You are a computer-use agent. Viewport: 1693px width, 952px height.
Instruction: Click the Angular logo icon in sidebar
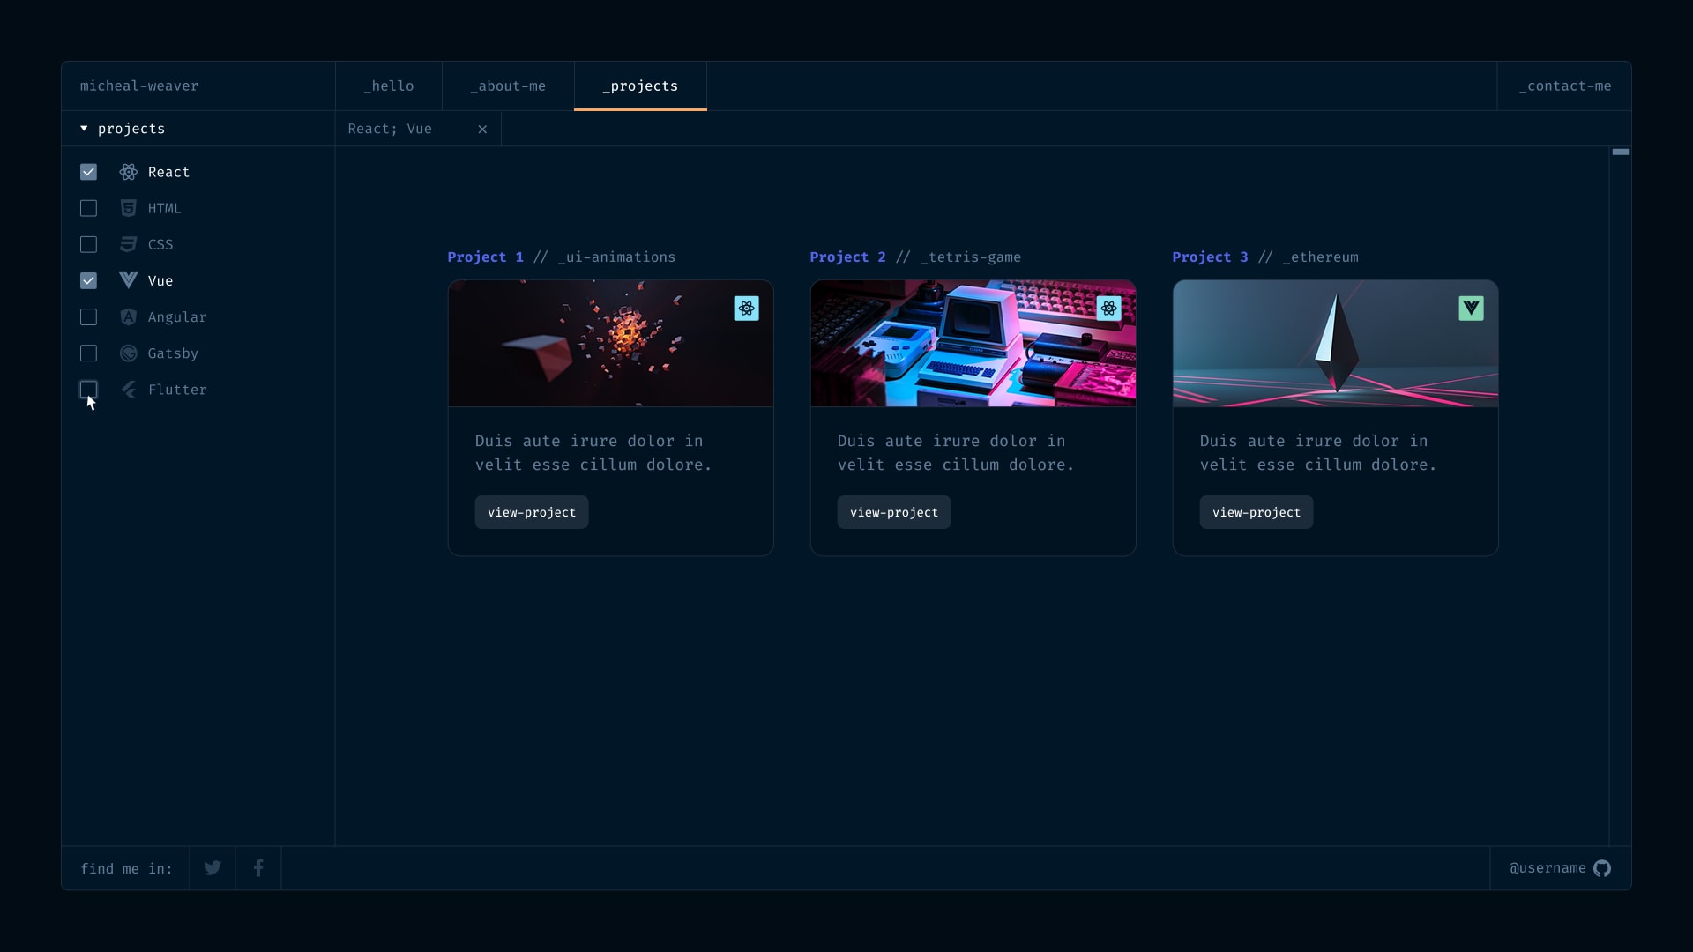coord(129,317)
